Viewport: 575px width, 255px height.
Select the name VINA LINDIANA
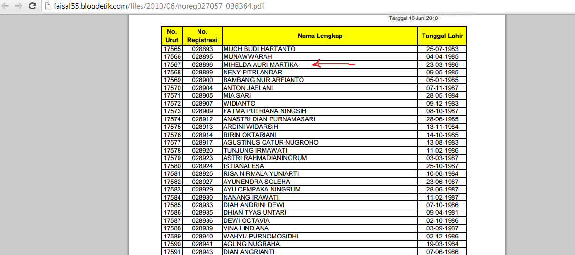tap(245, 228)
